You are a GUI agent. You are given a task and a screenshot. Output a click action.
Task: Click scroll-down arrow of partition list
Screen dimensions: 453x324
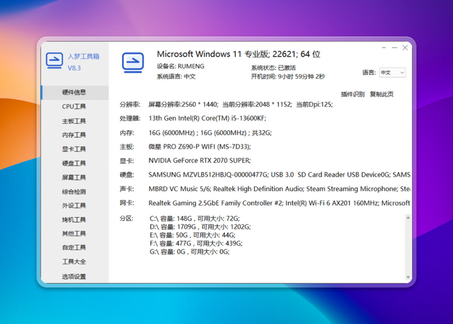408,277
